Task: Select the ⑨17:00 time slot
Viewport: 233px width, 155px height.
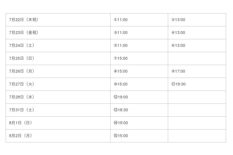Action: (x=178, y=71)
